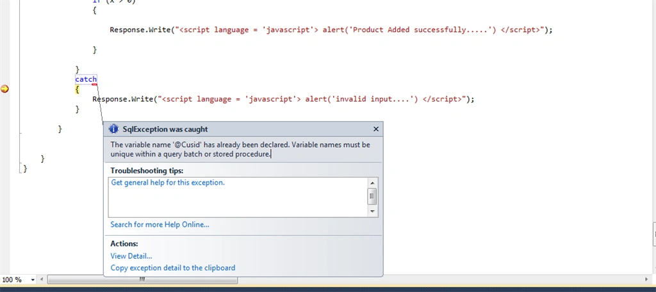Place cursor in the 'invalid input....' Response.Write line
Screen dimensions: 656x292
click(x=283, y=99)
